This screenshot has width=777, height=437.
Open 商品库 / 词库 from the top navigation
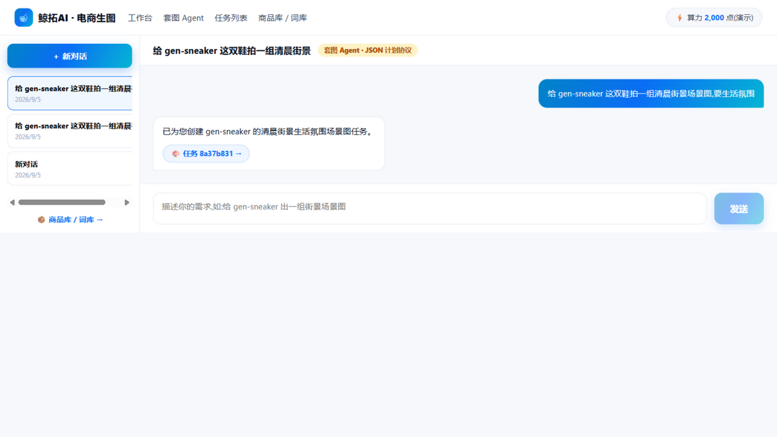282,18
